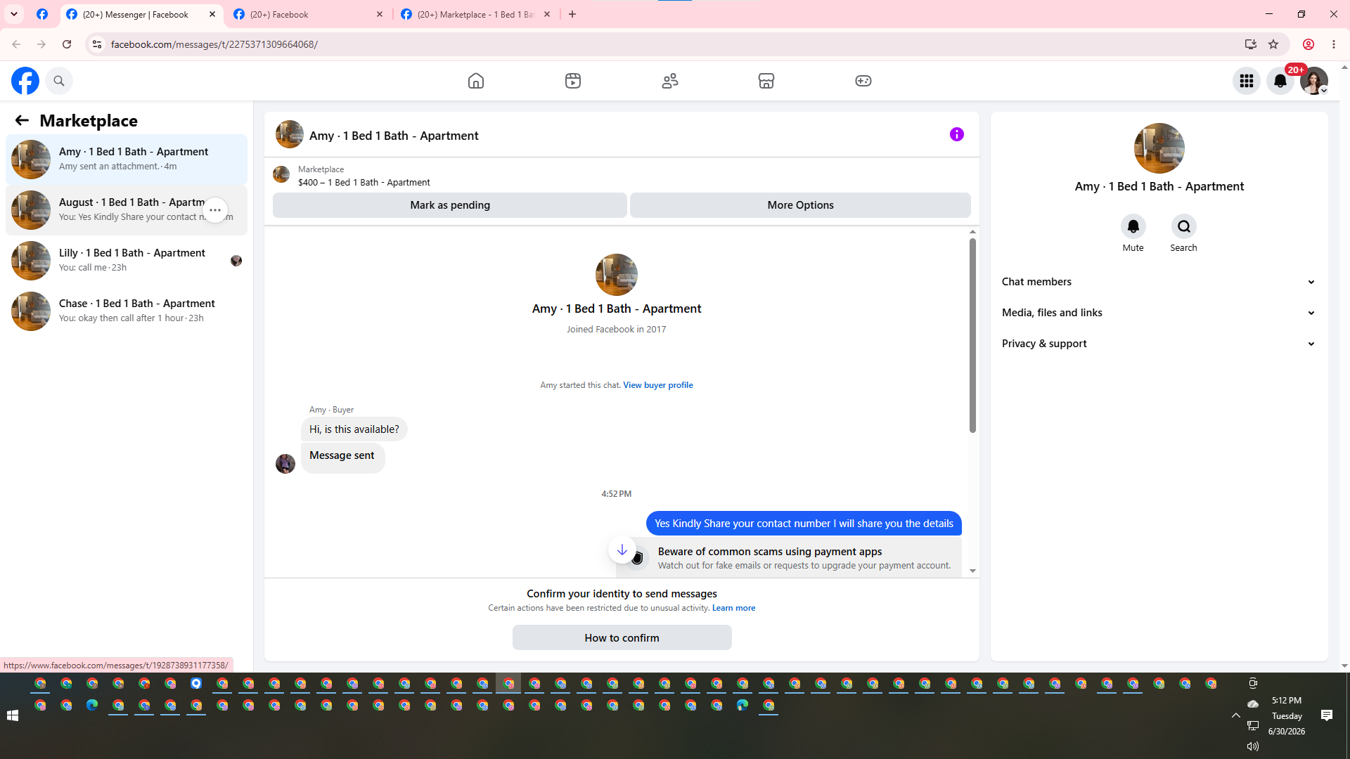Screen dimensions: 1350x759
Task: Click the down arrow of the chat scrollbar
Action: tap(973, 571)
